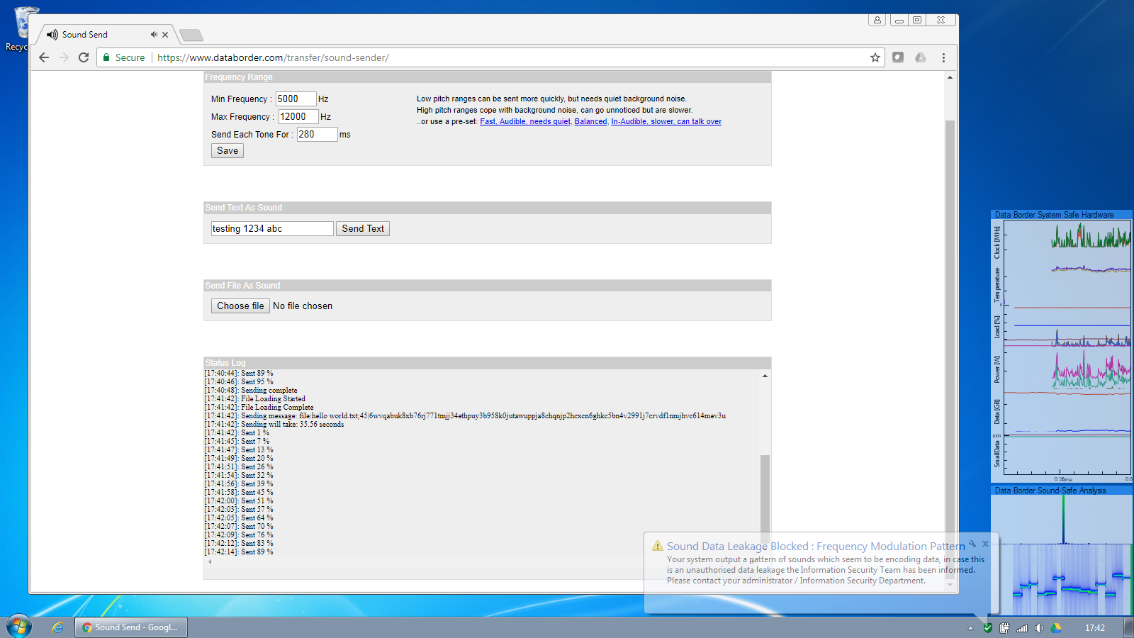Click the green shield security tray icon

(x=987, y=628)
